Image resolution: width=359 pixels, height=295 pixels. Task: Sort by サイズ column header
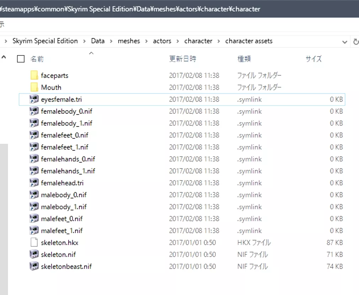[314, 59]
